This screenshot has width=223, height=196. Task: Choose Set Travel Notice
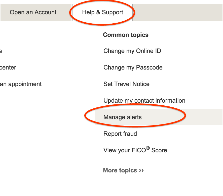coord(126,84)
